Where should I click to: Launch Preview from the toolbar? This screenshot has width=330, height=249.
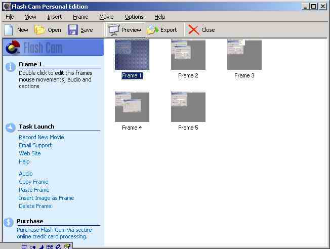click(x=114, y=30)
